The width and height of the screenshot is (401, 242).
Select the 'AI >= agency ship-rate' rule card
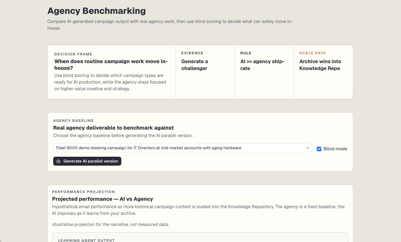pos(264,72)
